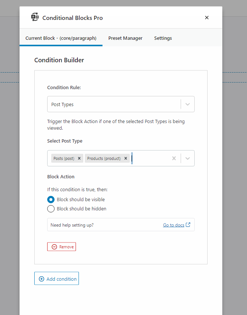The height and width of the screenshot is (315, 247).
Task: Remove the Products (product) tag
Action: [126, 158]
